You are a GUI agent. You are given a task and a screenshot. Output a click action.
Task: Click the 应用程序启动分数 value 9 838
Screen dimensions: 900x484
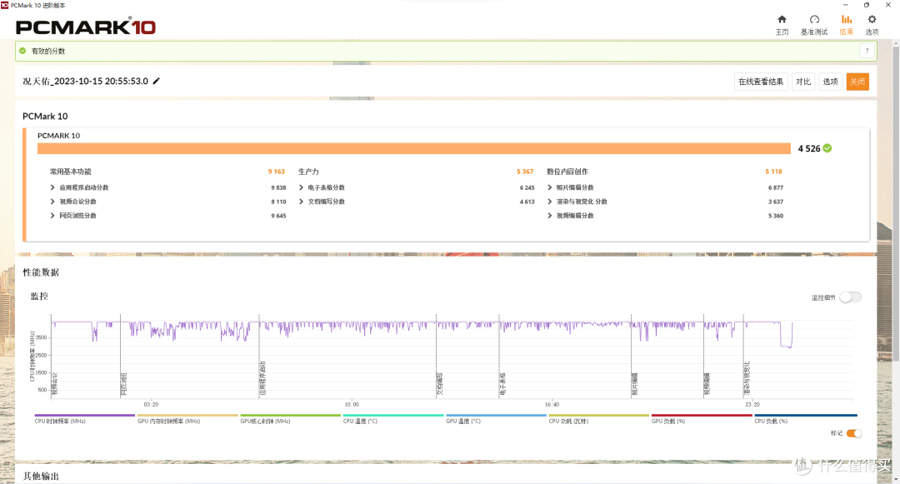click(278, 187)
